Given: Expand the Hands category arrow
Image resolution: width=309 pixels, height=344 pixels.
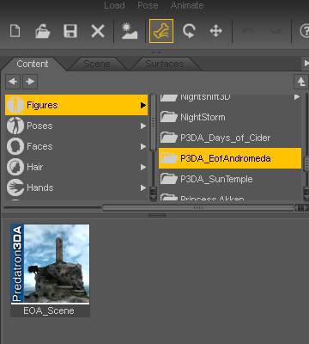Looking at the screenshot, I should click(x=143, y=188).
